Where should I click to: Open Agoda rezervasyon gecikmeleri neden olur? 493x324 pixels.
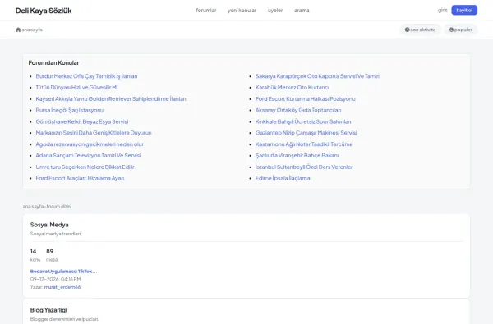coord(90,144)
